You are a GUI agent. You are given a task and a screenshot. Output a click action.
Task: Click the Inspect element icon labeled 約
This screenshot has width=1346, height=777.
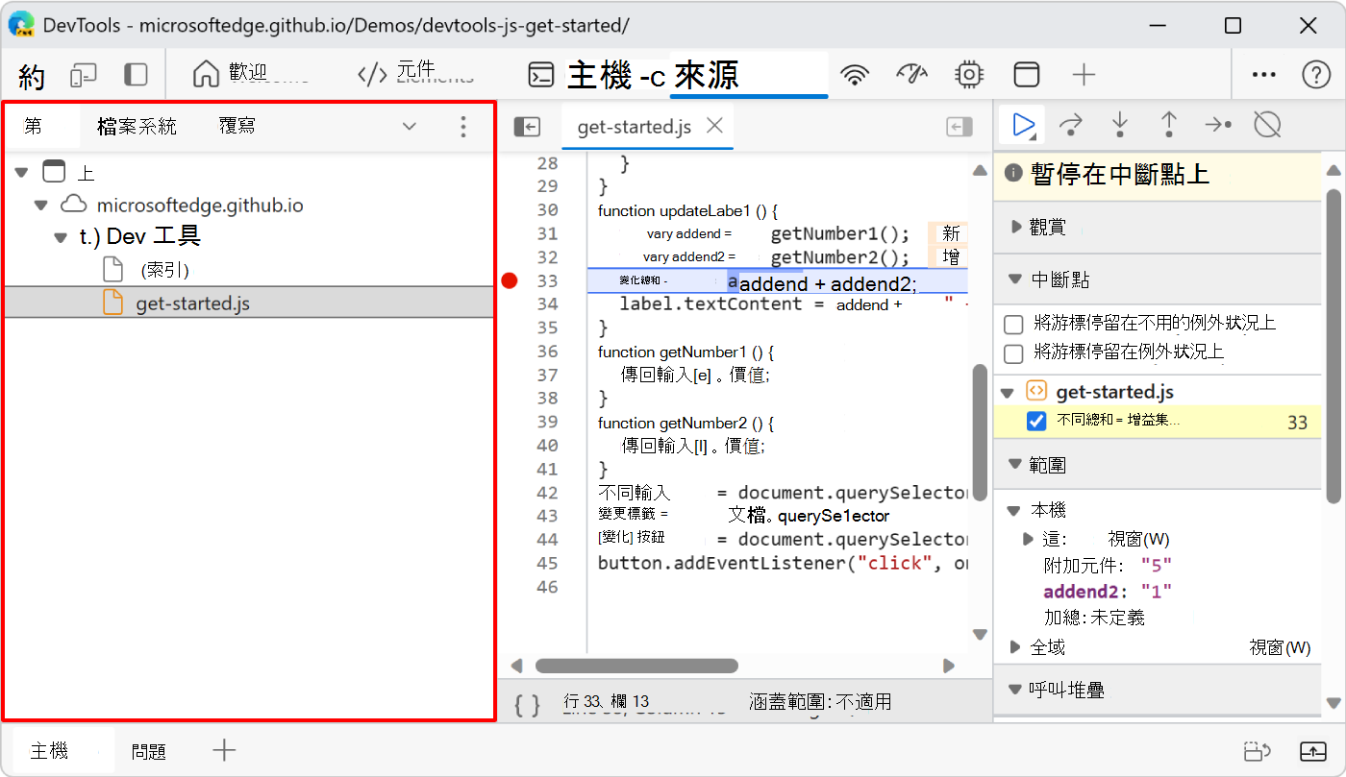click(32, 75)
